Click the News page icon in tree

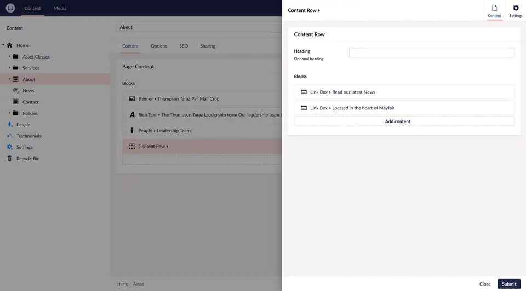click(x=16, y=90)
